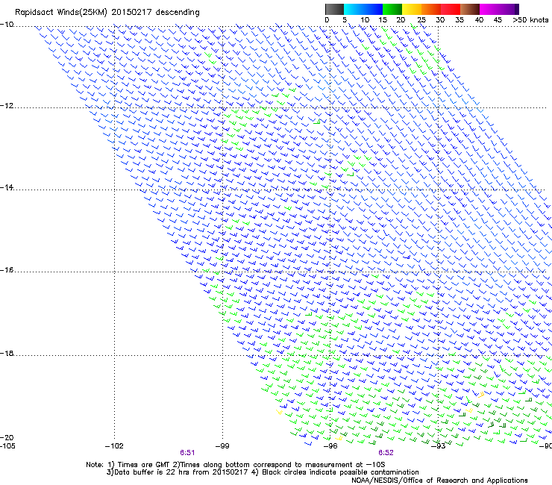Image resolution: width=552 pixels, height=485 pixels.
Task: Click note "4) Black circles indicate possible contamination"
Action: pos(335,472)
